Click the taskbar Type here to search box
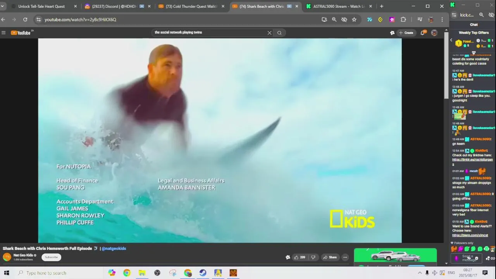Viewport: 496px width, 279px height. tap(59, 273)
